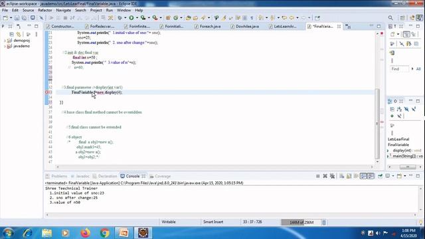Viewport: 425px width, 239px height.
Task: Toggle Word Wrap in Console toolbar
Action: (x=356, y=176)
